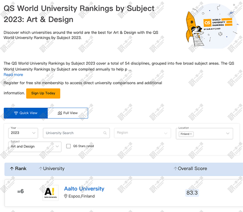Remove the Finland location tag
The image size is (243, 212).
(x=191, y=134)
